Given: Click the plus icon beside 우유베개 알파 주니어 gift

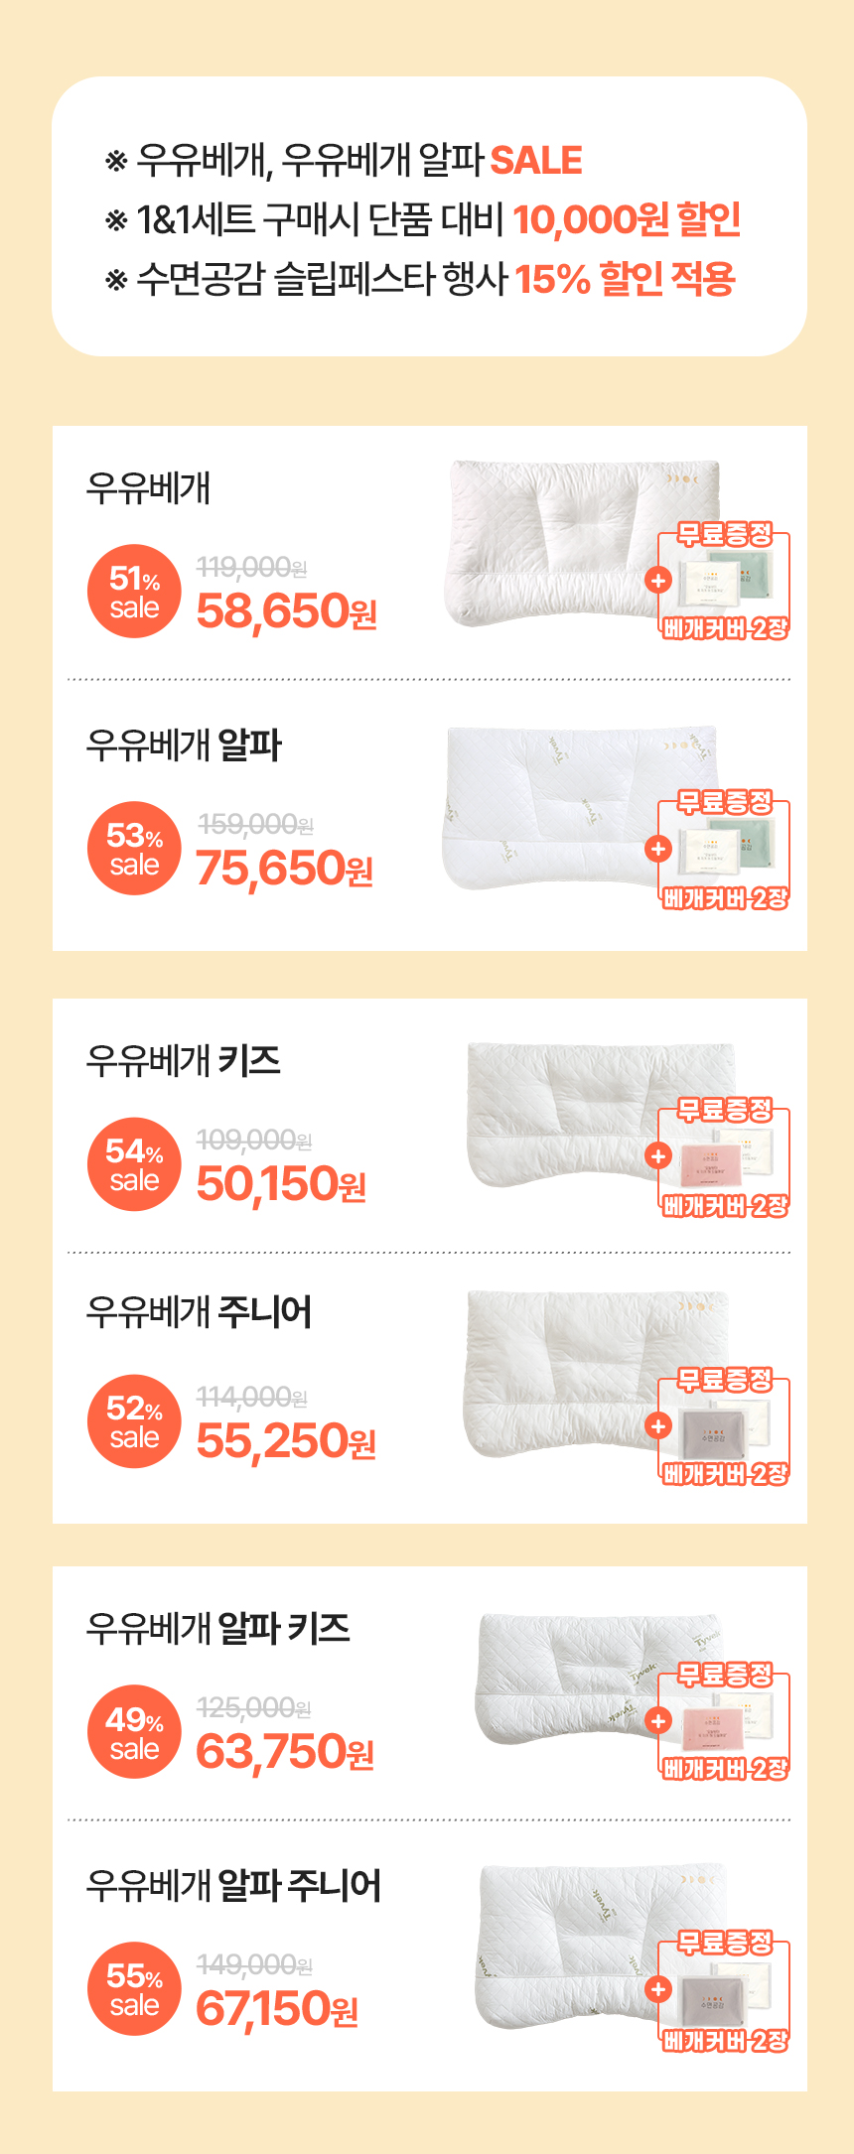Looking at the screenshot, I should (658, 1988).
